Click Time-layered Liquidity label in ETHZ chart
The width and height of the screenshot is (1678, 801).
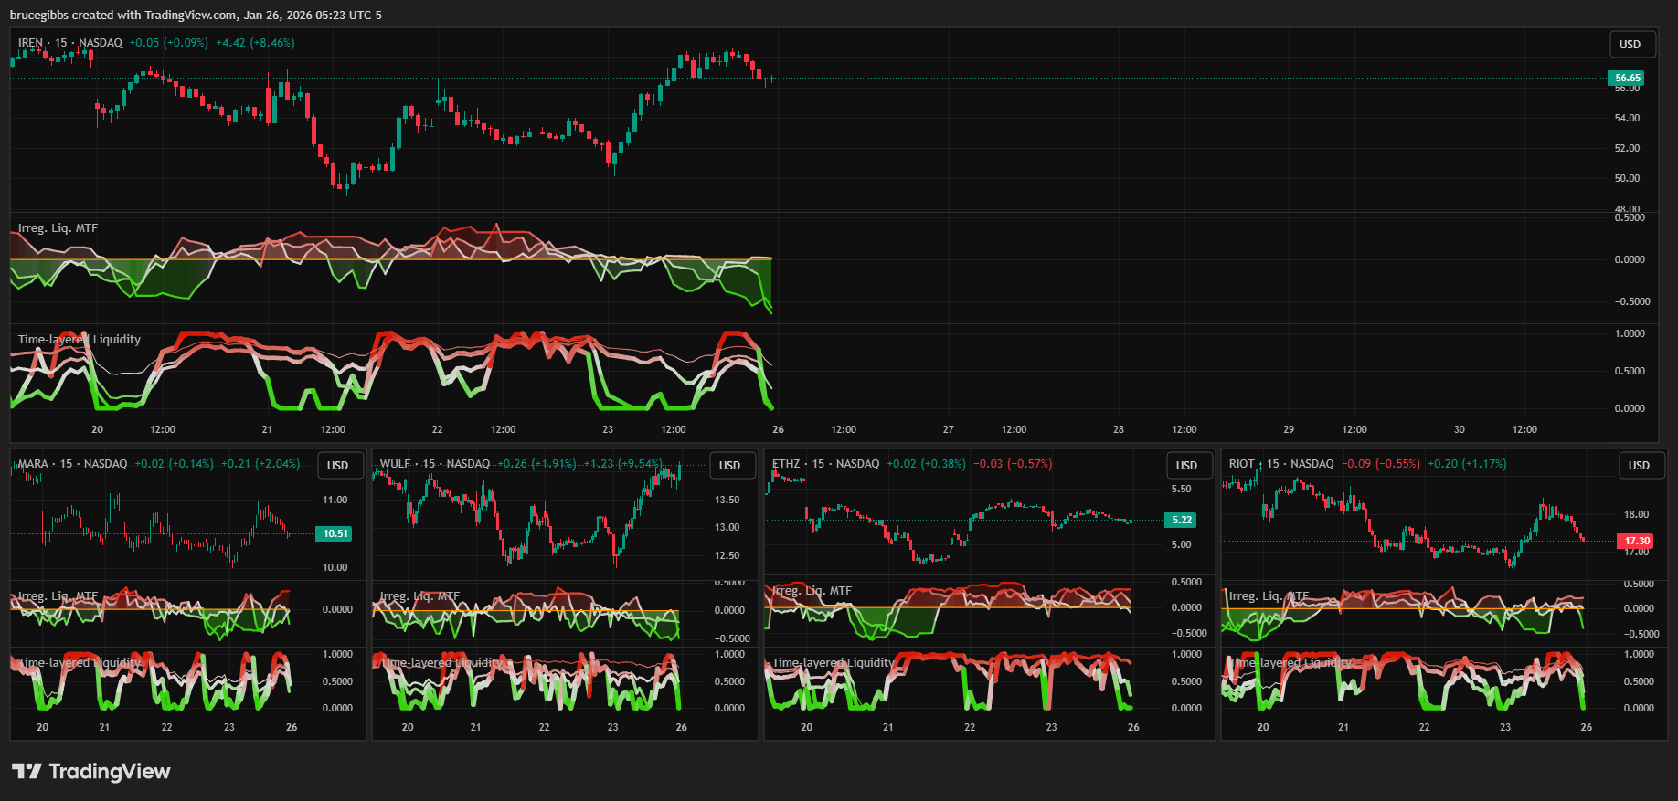click(x=832, y=663)
